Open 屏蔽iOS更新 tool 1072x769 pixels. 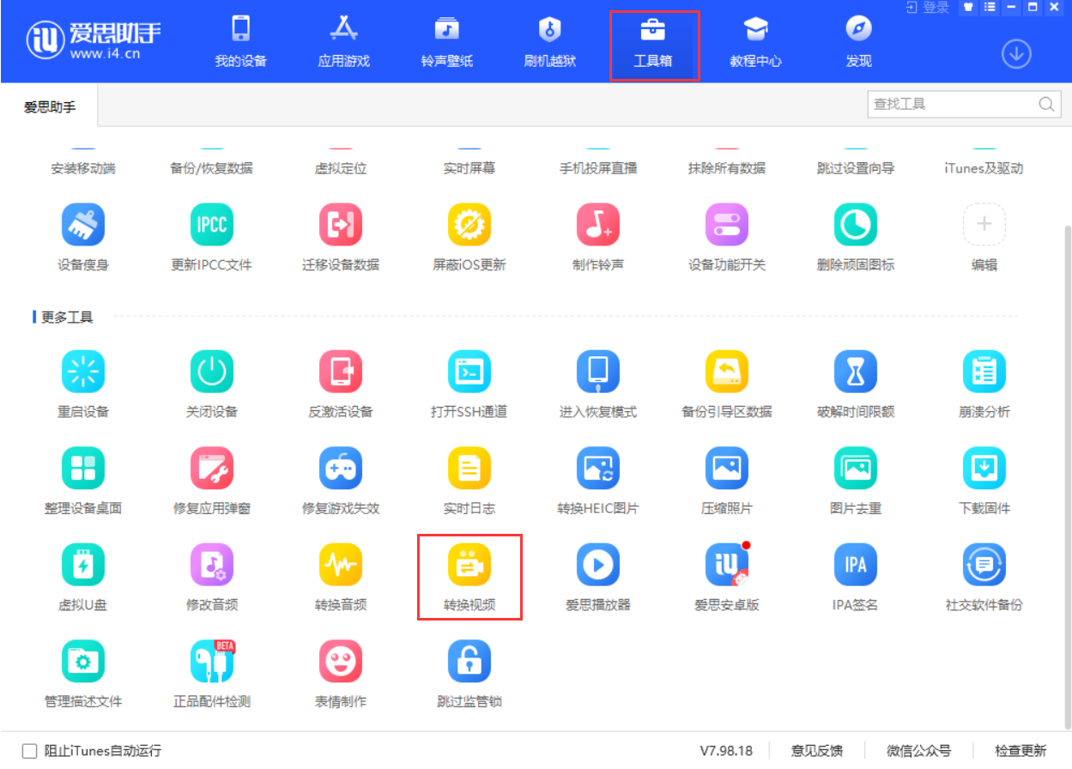pyautogui.click(x=469, y=225)
